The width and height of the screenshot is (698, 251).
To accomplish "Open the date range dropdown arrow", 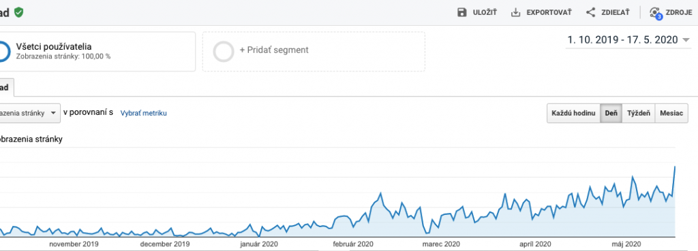I will pyautogui.click(x=686, y=40).
